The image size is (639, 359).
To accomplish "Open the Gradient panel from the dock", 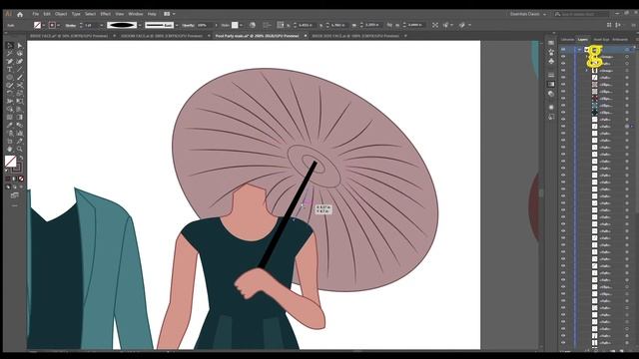I will pos(551,84).
